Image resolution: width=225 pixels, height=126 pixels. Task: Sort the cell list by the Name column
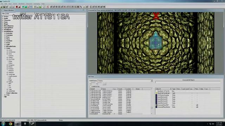click(107, 89)
